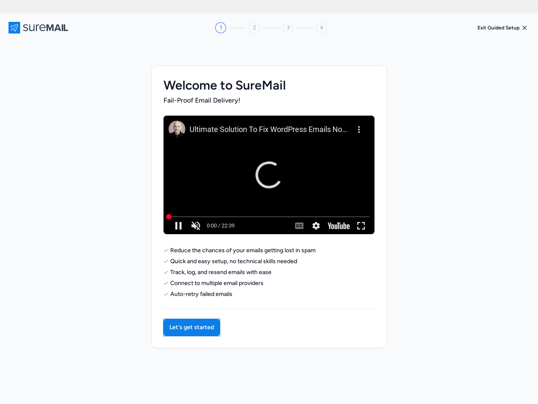
Task: Click the 0:00 / 22:39 time display
Action: pos(221,226)
